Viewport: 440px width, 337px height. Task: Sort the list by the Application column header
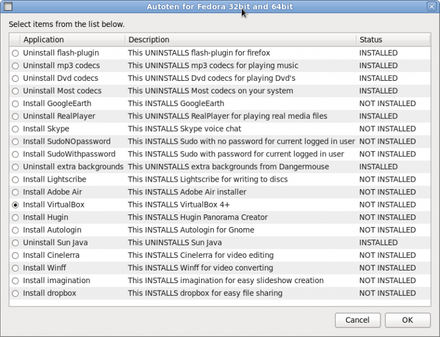point(73,40)
